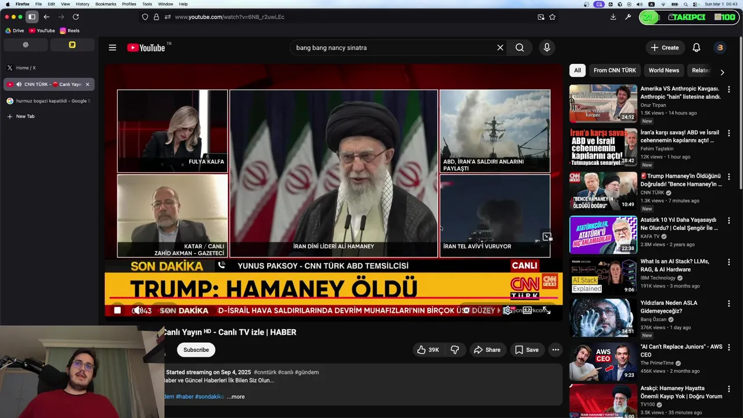Switch to hurmuz bogazi kapatildi Google tab

pos(49,101)
